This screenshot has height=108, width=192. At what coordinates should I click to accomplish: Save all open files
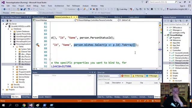[x=25, y=9]
